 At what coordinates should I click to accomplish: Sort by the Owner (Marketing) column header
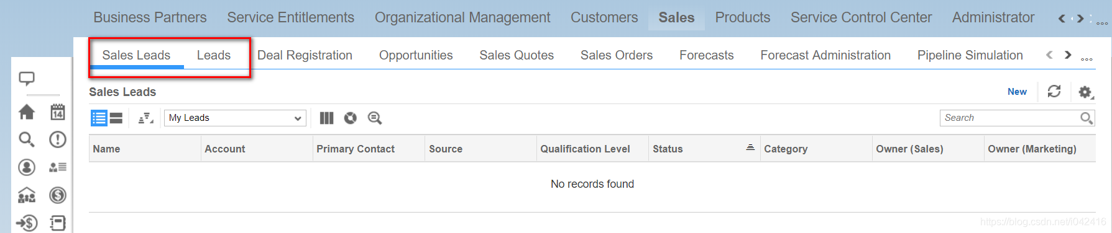[1040, 149]
